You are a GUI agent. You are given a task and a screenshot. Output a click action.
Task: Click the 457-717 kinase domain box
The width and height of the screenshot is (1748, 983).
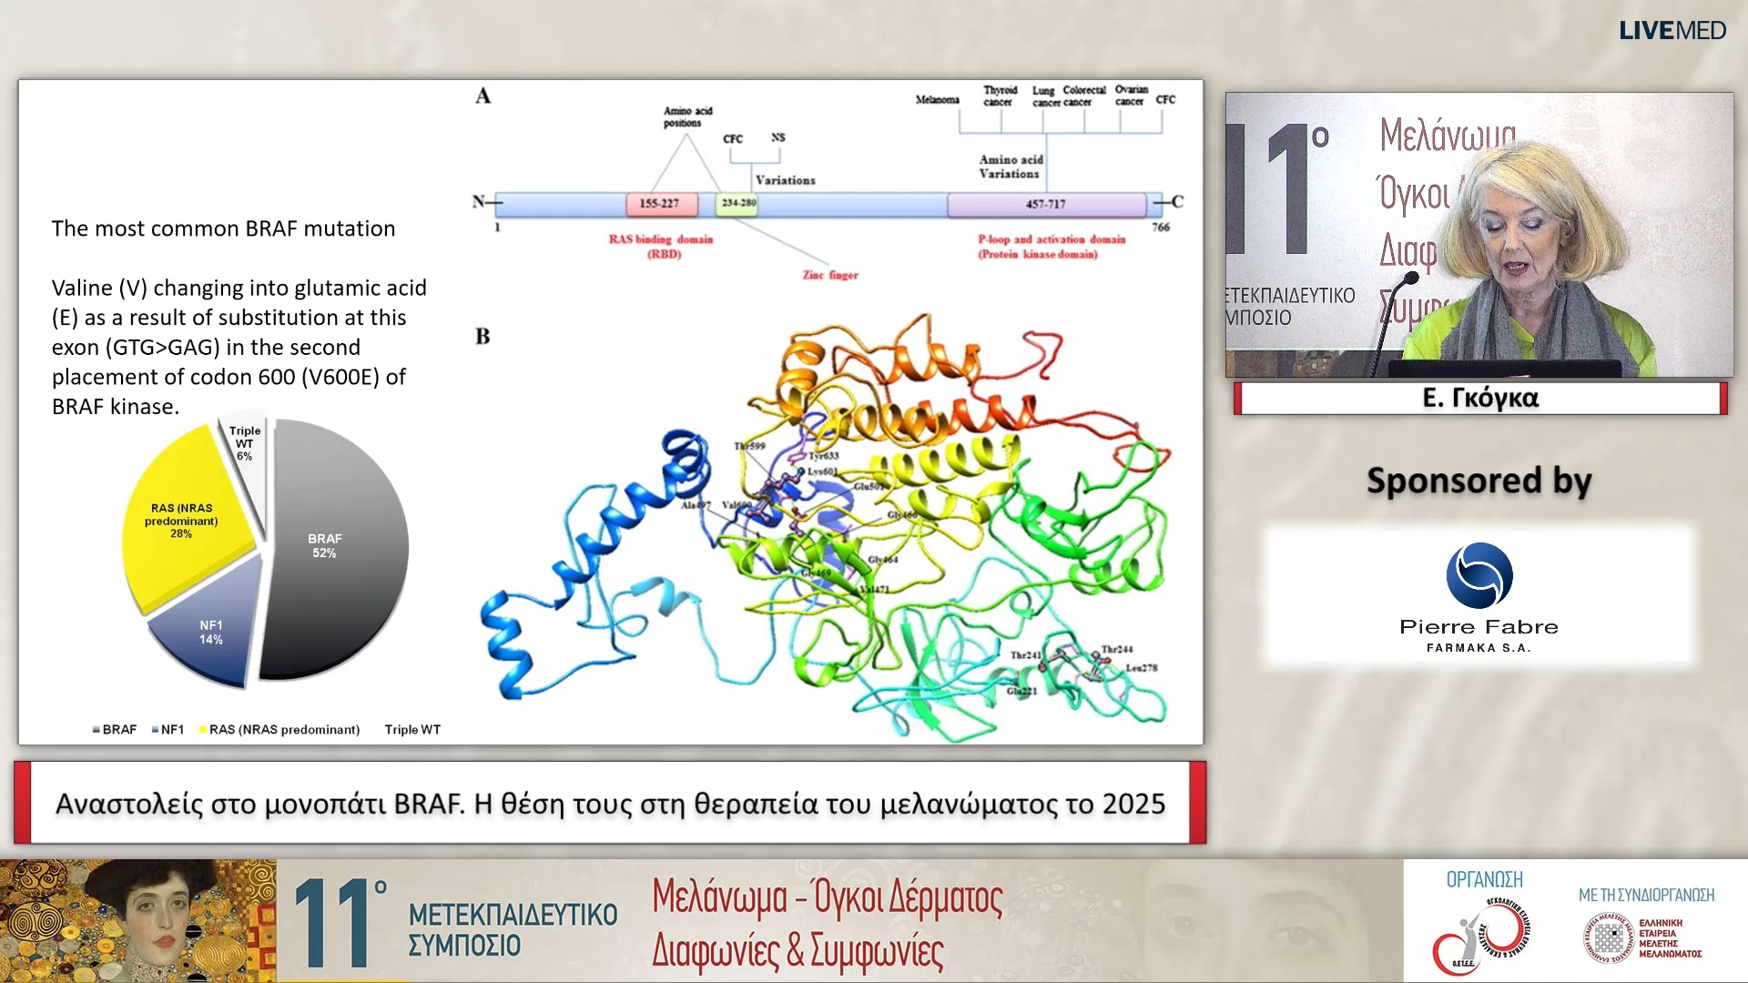(1045, 204)
